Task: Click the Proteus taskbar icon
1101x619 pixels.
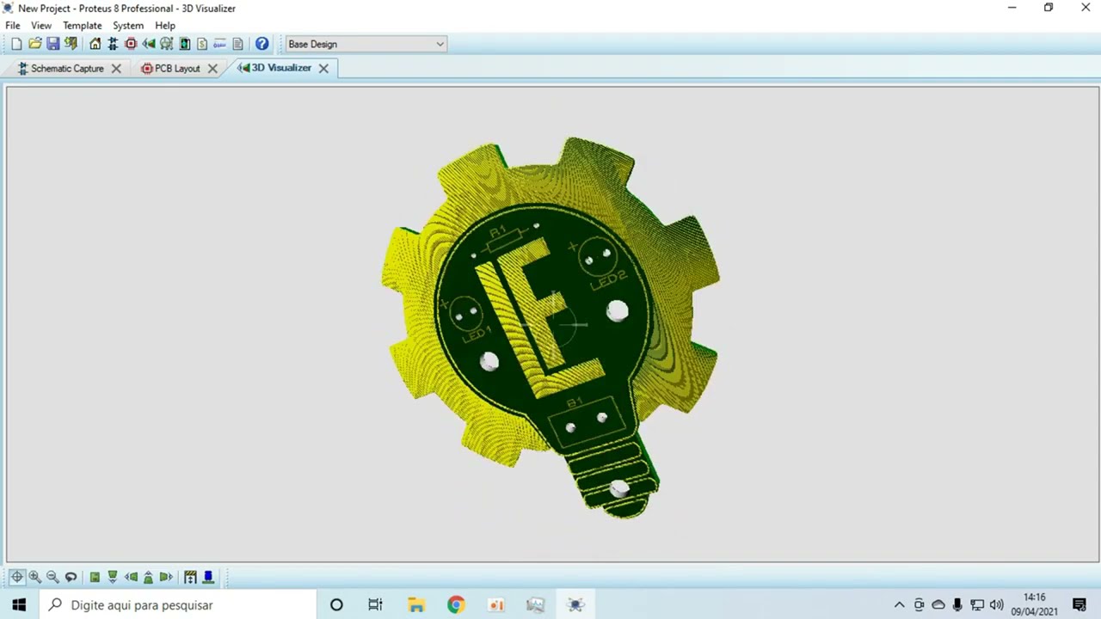Action: click(x=575, y=604)
